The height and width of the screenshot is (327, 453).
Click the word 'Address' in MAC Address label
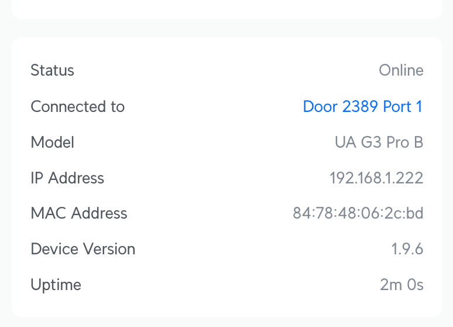click(99, 213)
